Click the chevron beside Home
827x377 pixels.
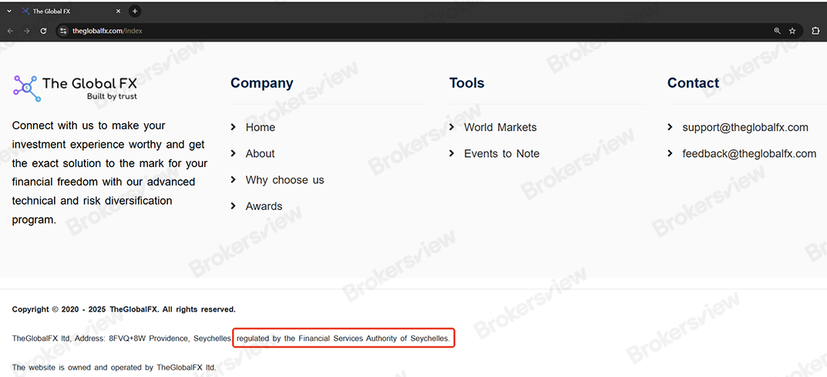pyautogui.click(x=234, y=127)
